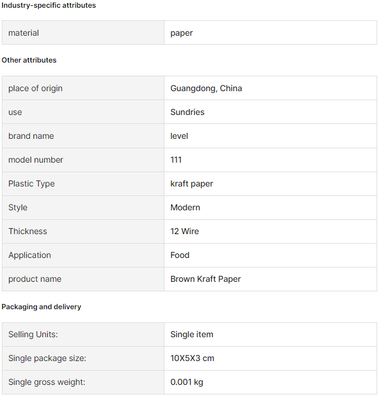This screenshot has width=379, height=398.
Task: Click the 12 Wire thickness value
Action: pyautogui.click(x=185, y=232)
